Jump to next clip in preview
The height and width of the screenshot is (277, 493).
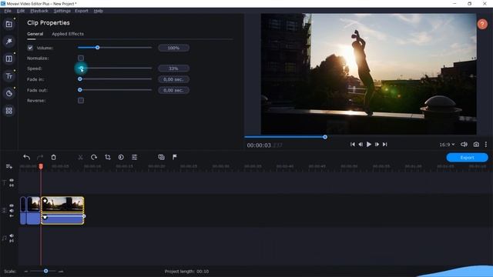(385, 145)
